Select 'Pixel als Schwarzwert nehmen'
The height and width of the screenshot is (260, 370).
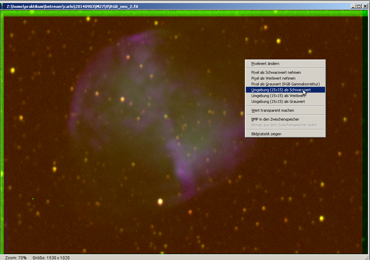click(x=276, y=72)
